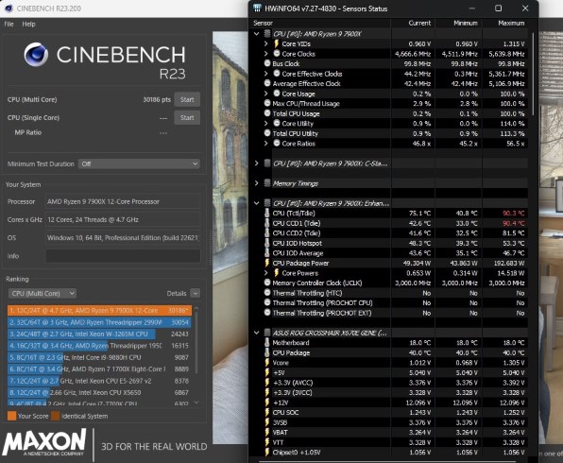Click the CPU Package Power row label
563x463 pixels.
[300, 263]
